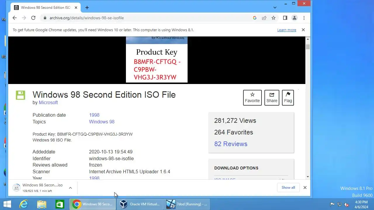Open the Chrome profile avatar menu
The image size is (374, 210).
click(x=295, y=18)
